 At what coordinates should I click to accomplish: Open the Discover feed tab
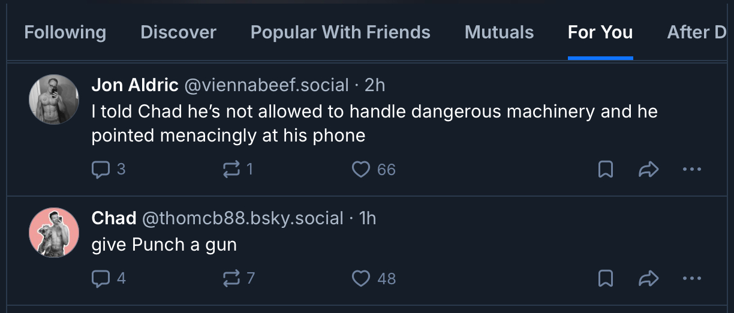[178, 32]
